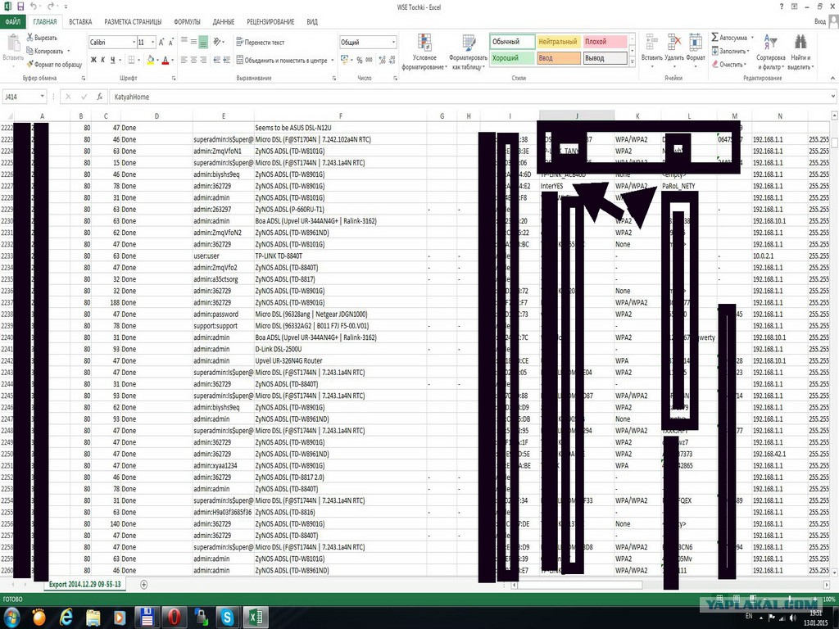Increase font size with the large A icon
Screen dimensions: 839x629
point(161,43)
